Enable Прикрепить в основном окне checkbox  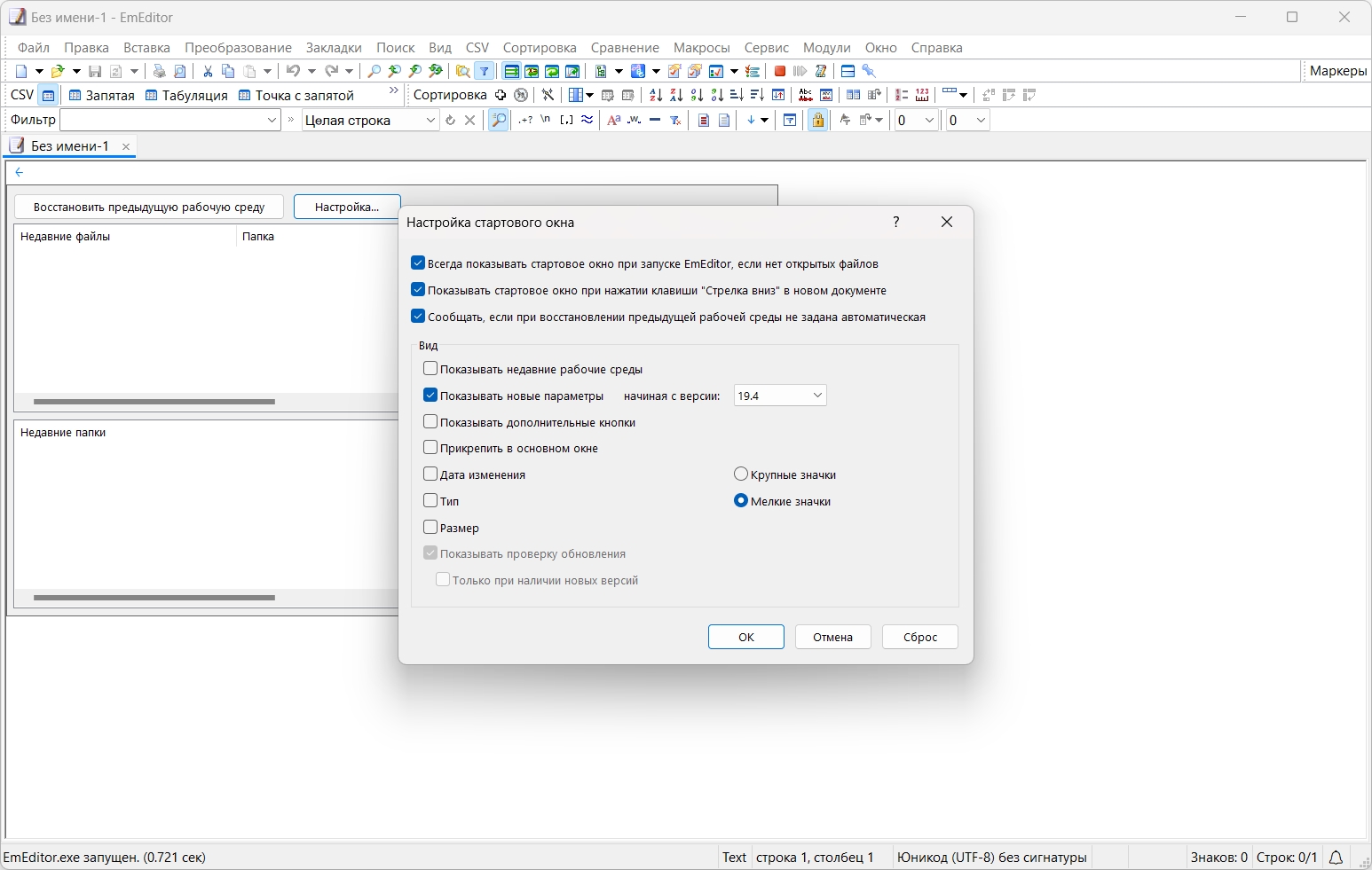click(430, 448)
